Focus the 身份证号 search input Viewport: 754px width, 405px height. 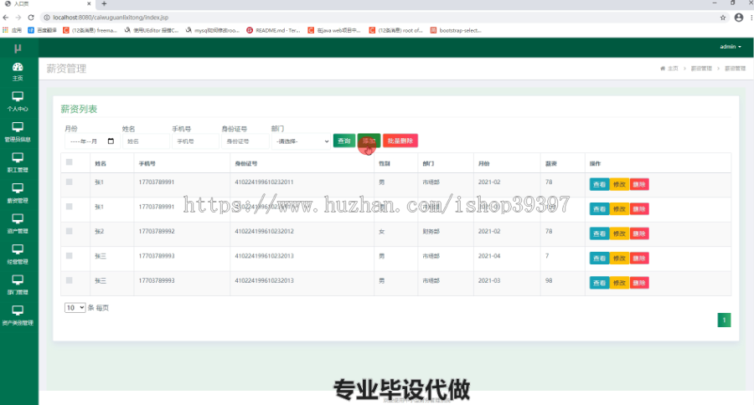(245, 141)
